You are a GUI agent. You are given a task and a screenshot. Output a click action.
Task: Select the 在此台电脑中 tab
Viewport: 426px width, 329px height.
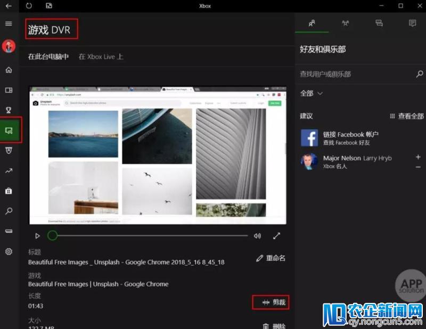click(48, 57)
